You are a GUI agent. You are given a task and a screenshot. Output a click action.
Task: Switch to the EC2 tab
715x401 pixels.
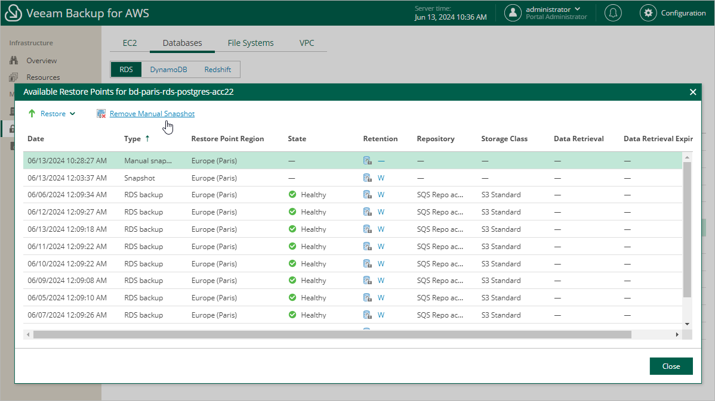coord(130,43)
